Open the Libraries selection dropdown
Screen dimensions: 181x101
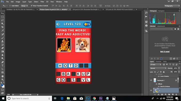(162, 29)
